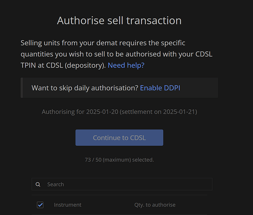Toggle the select-all instruments checkbox
The width and height of the screenshot is (253, 215).
tap(40, 205)
